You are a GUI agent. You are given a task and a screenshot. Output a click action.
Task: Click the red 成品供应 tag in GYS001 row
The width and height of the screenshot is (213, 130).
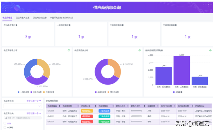coord(87,122)
